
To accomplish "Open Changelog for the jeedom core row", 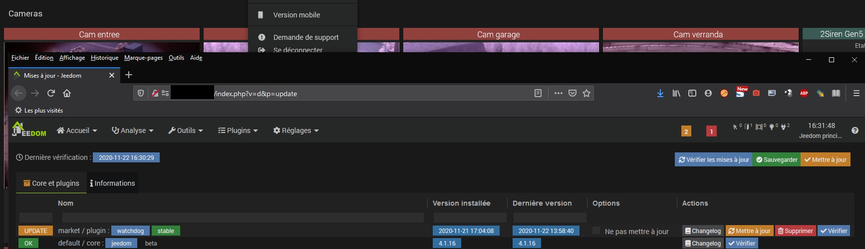I will tap(703, 243).
